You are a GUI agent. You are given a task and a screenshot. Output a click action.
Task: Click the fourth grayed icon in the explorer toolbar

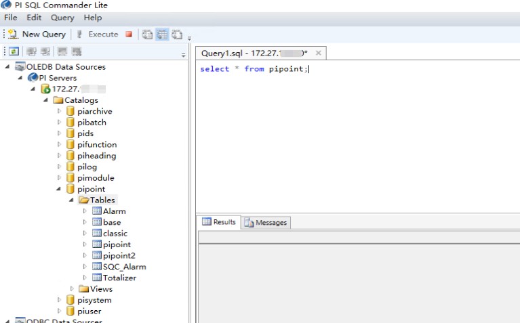(x=77, y=51)
